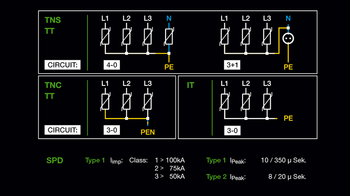Click the blue N label of the 4-0 circuit
The height and width of the screenshot is (196, 350).
[169, 18]
